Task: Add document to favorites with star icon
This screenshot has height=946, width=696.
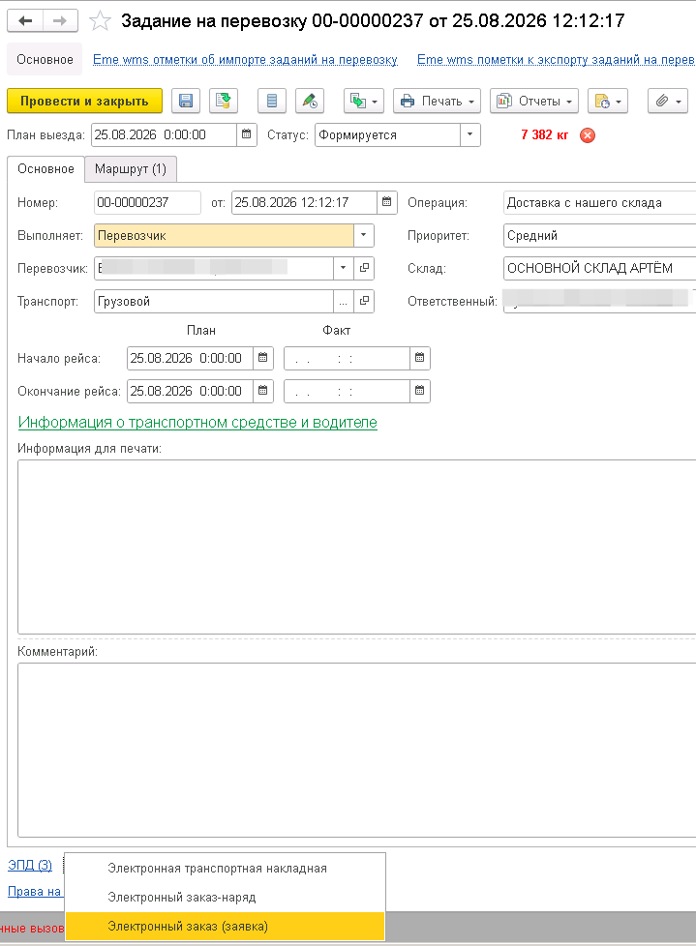Action: point(100,21)
